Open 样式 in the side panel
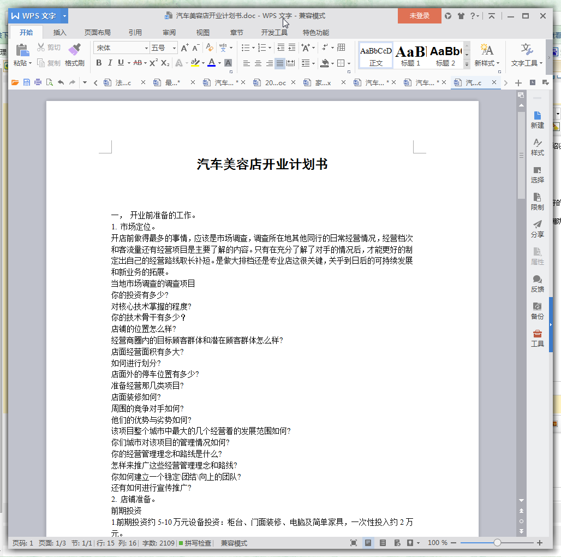Viewport: 561px width, 557px height. 537,147
